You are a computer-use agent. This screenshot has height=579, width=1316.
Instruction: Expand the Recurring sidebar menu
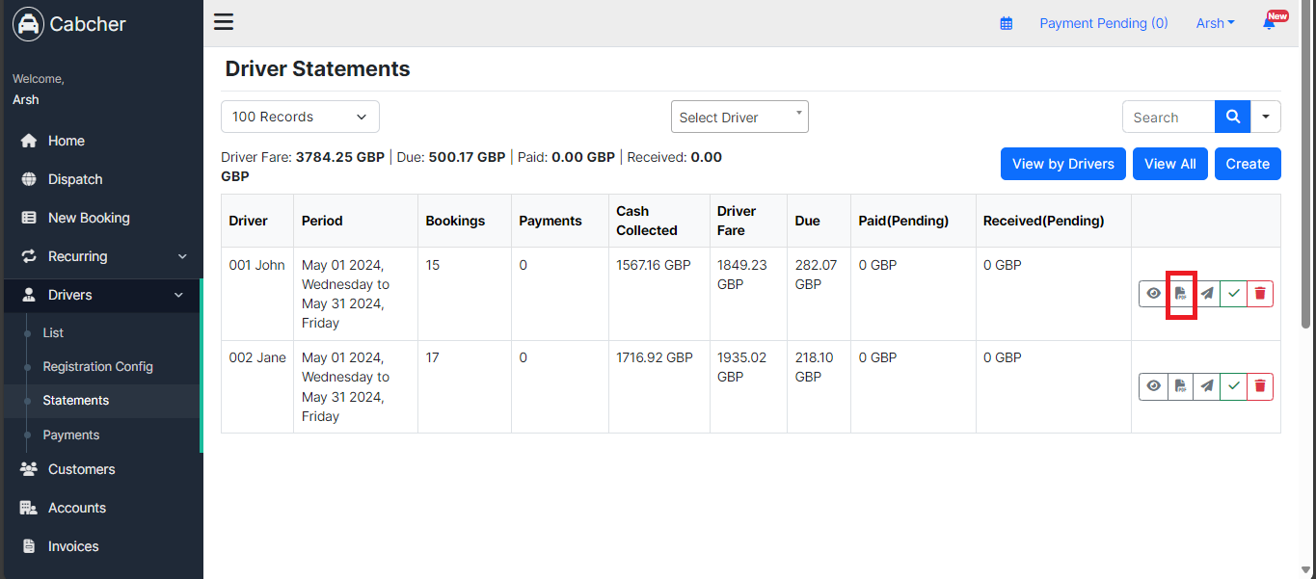[x=101, y=256]
